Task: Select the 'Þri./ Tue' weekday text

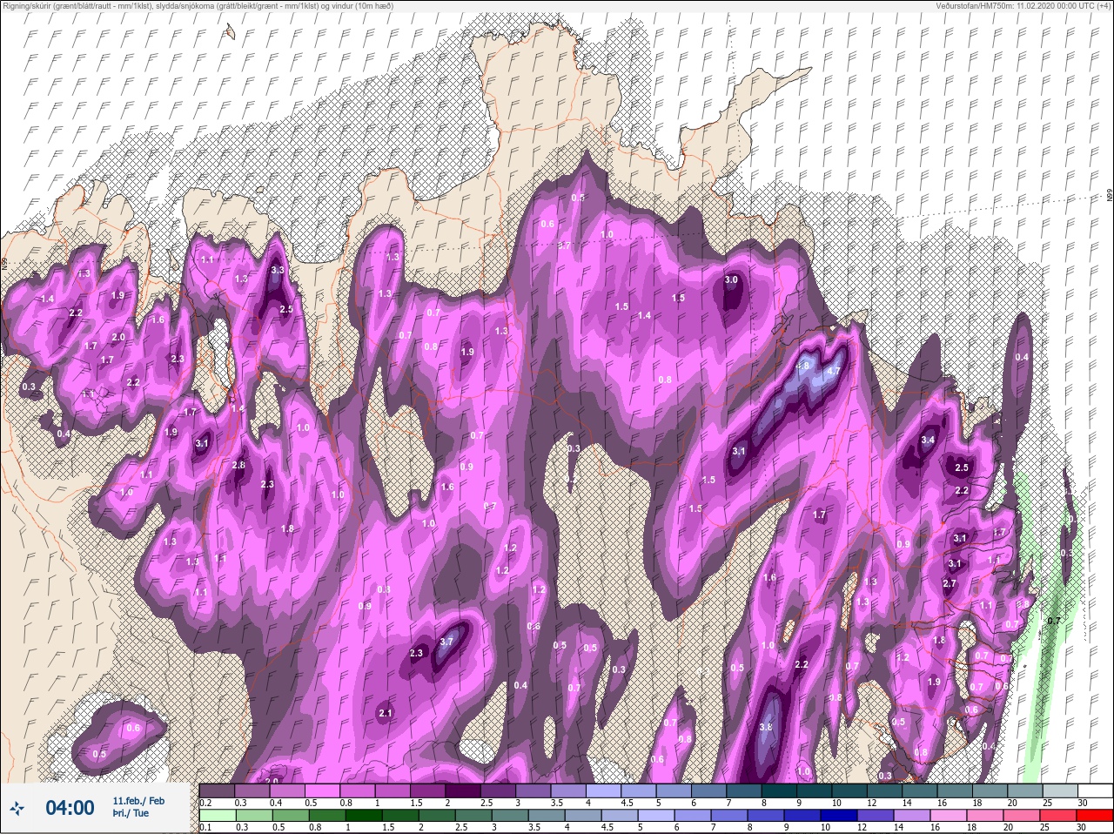Action: point(131,814)
